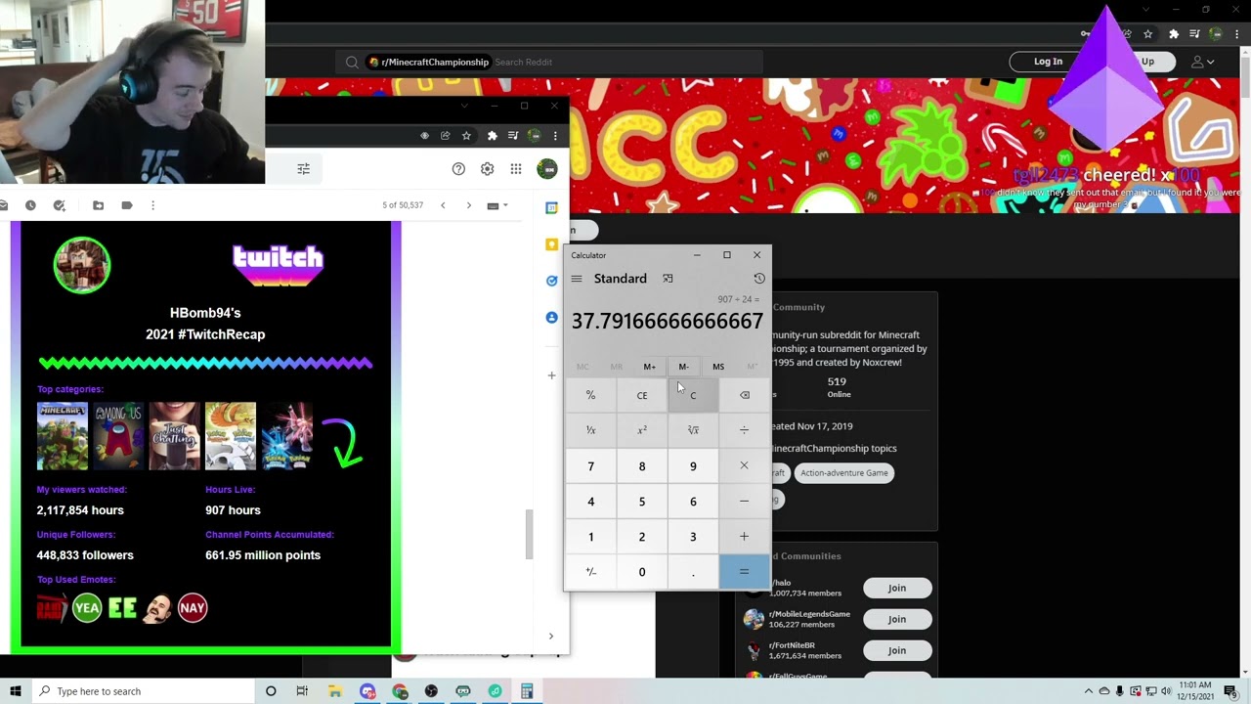
Task: Open Gmail Google account avatar
Action: pos(547,169)
